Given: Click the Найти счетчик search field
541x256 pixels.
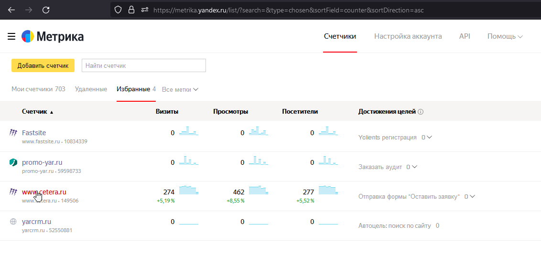Looking at the screenshot, I should click(143, 65).
